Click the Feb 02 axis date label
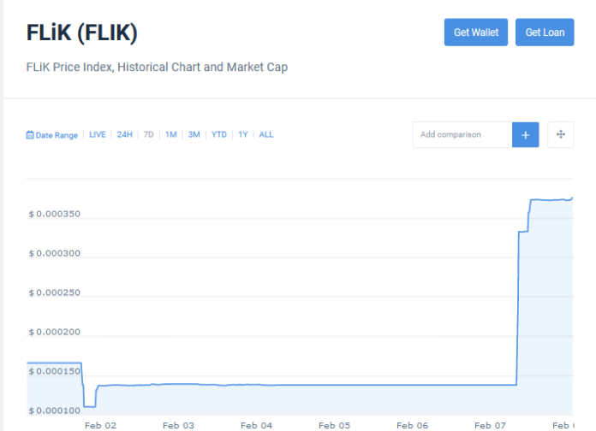596x431 pixels. click(x=100, y=425)
